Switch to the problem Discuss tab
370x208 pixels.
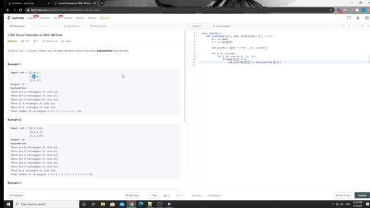point(98,26)
